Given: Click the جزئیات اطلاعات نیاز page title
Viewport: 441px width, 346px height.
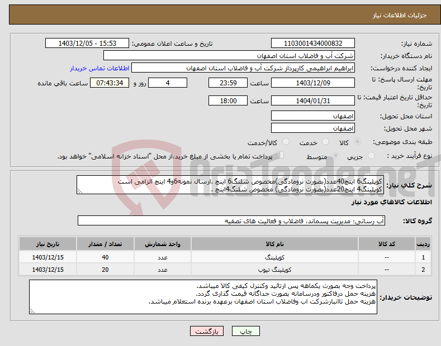Looking at the screenshot, I should coord(400,15).
